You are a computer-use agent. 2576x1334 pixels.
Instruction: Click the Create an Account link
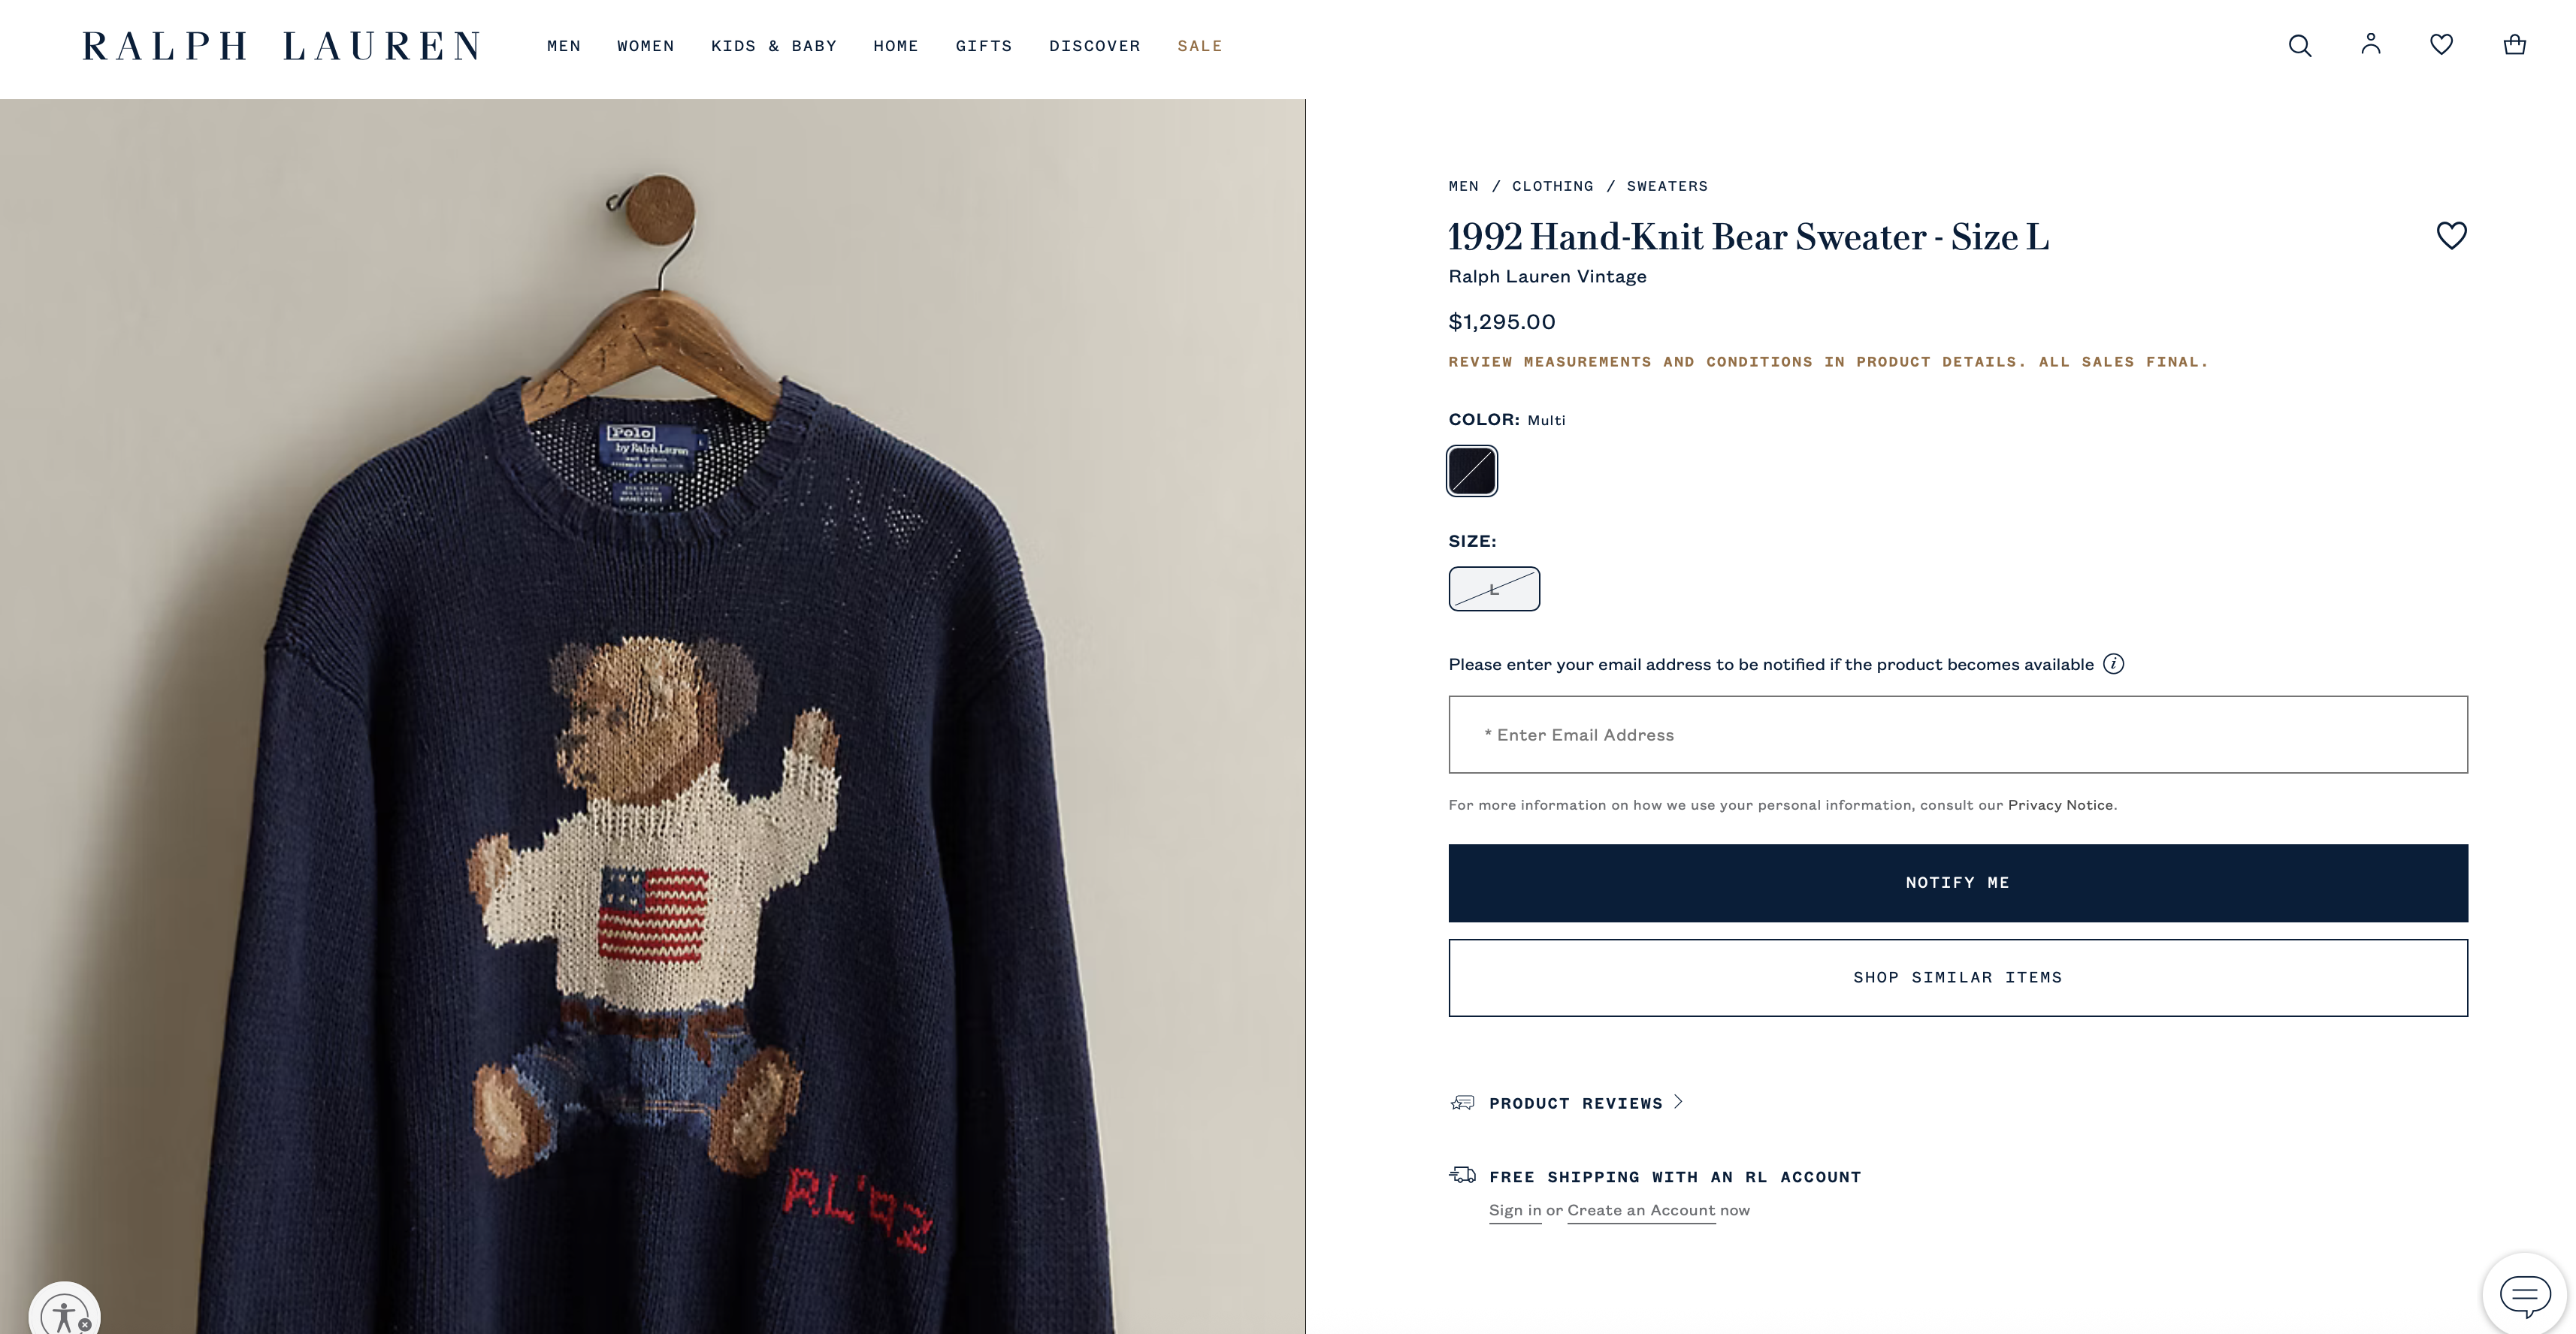tap(1641, 1211)
